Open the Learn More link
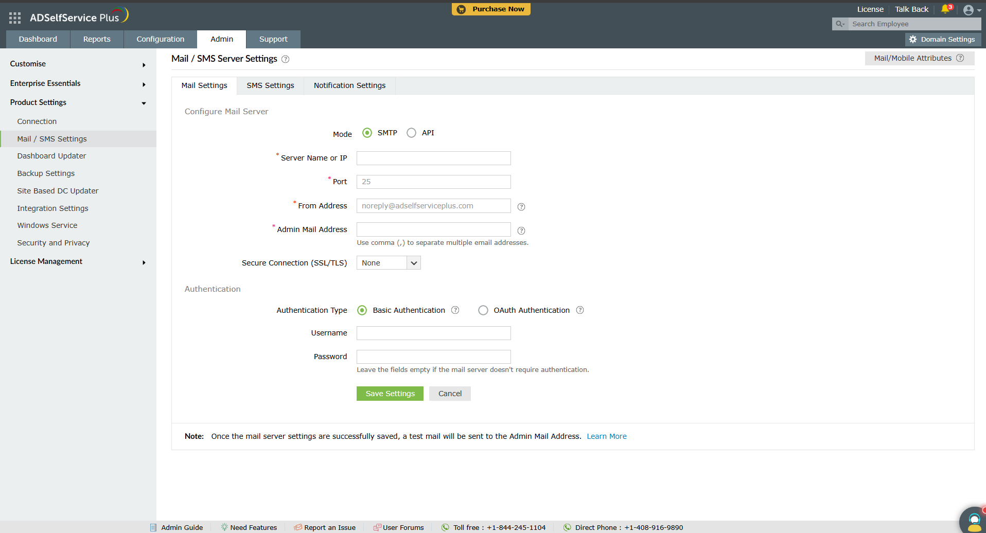Screen dimensions: 986x533 (607, 436)
